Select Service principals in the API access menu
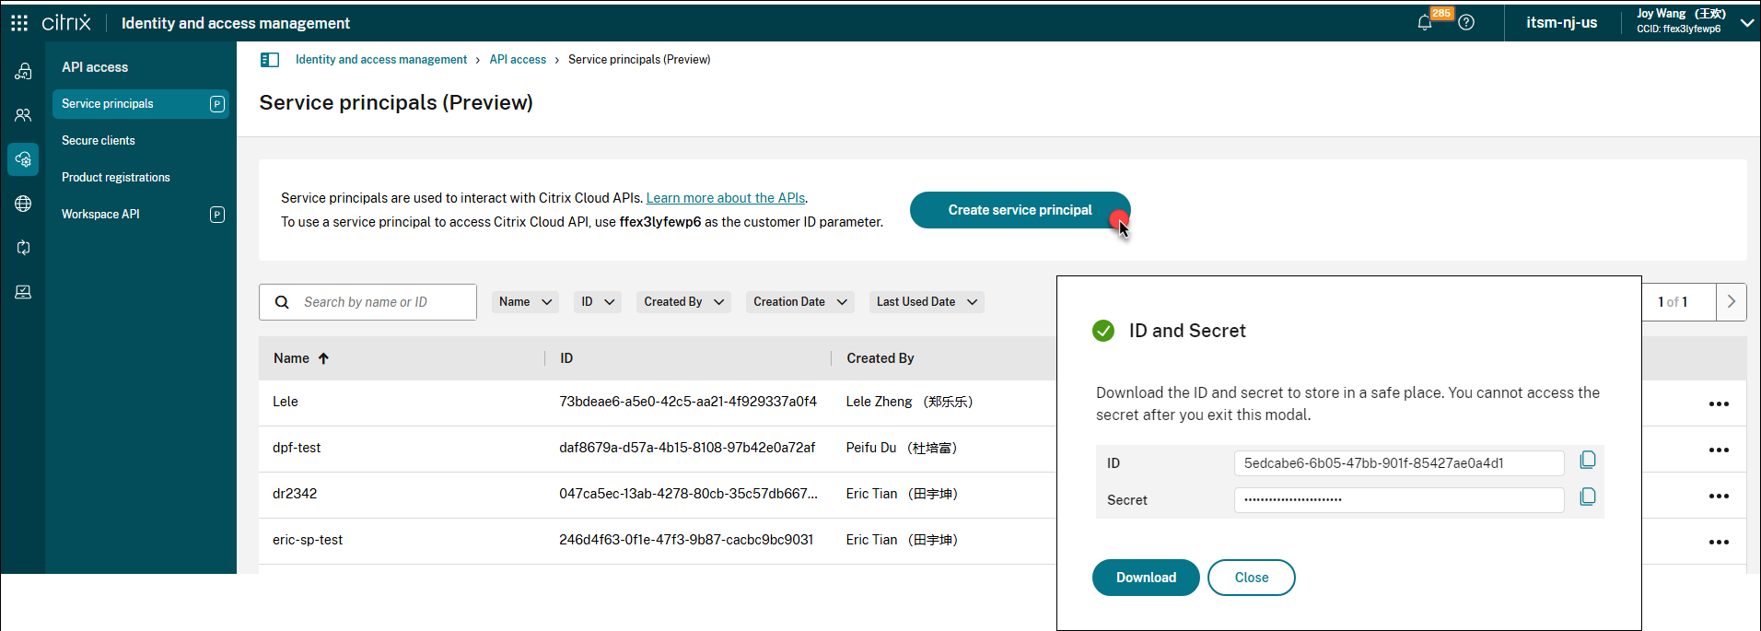Screen dimensions: 1761x631 click(x=141, y=104)
